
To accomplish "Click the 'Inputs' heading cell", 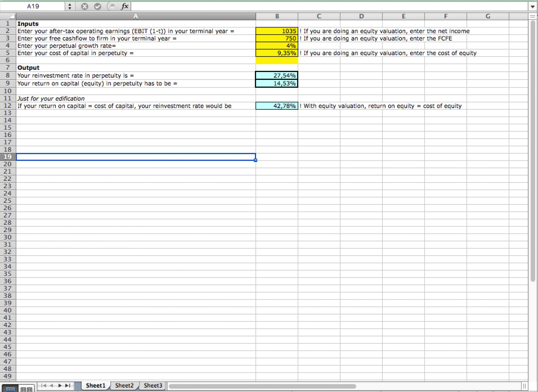I will click(136, 24).
